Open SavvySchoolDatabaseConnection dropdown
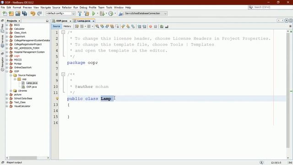293x165 pixels. [x=165, y=13]
